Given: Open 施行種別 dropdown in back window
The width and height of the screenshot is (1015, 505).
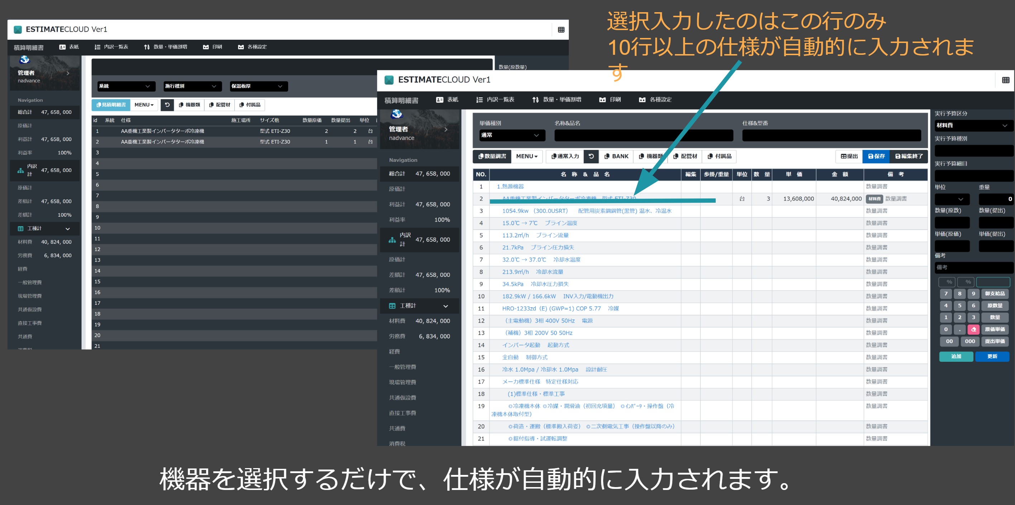Looking at the screenshot, I should tap(192, 86).
